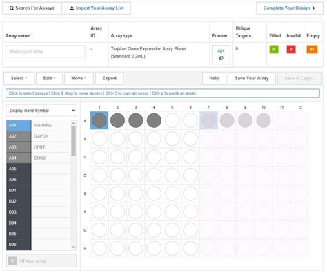Click plate column header 1
Image resolution: width=327 pixels, height=273 pixels.
point(99,107)
